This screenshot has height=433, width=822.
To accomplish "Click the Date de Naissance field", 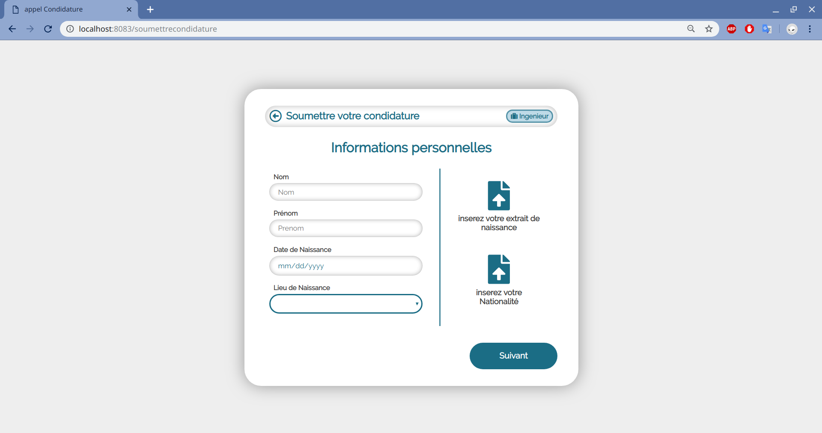I will pyautogui.click(x=346, y=266).
